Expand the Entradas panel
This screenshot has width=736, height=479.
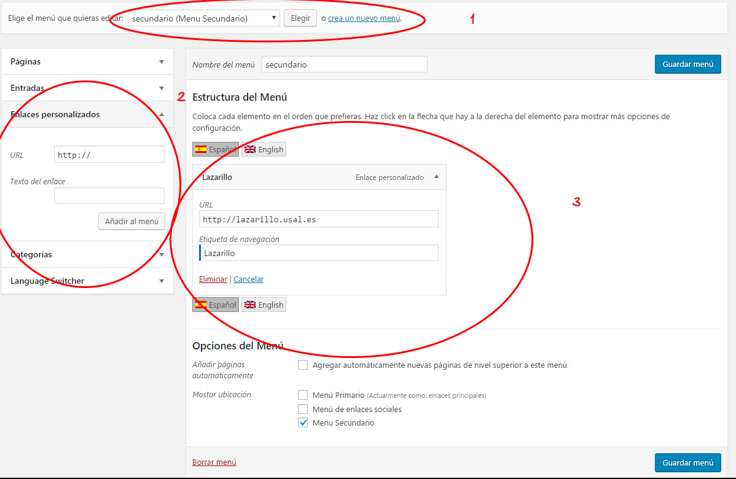162,88
